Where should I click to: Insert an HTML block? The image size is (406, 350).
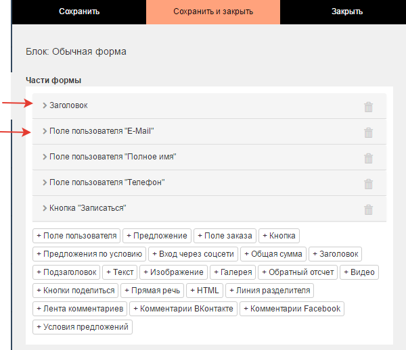coord(204,291)
